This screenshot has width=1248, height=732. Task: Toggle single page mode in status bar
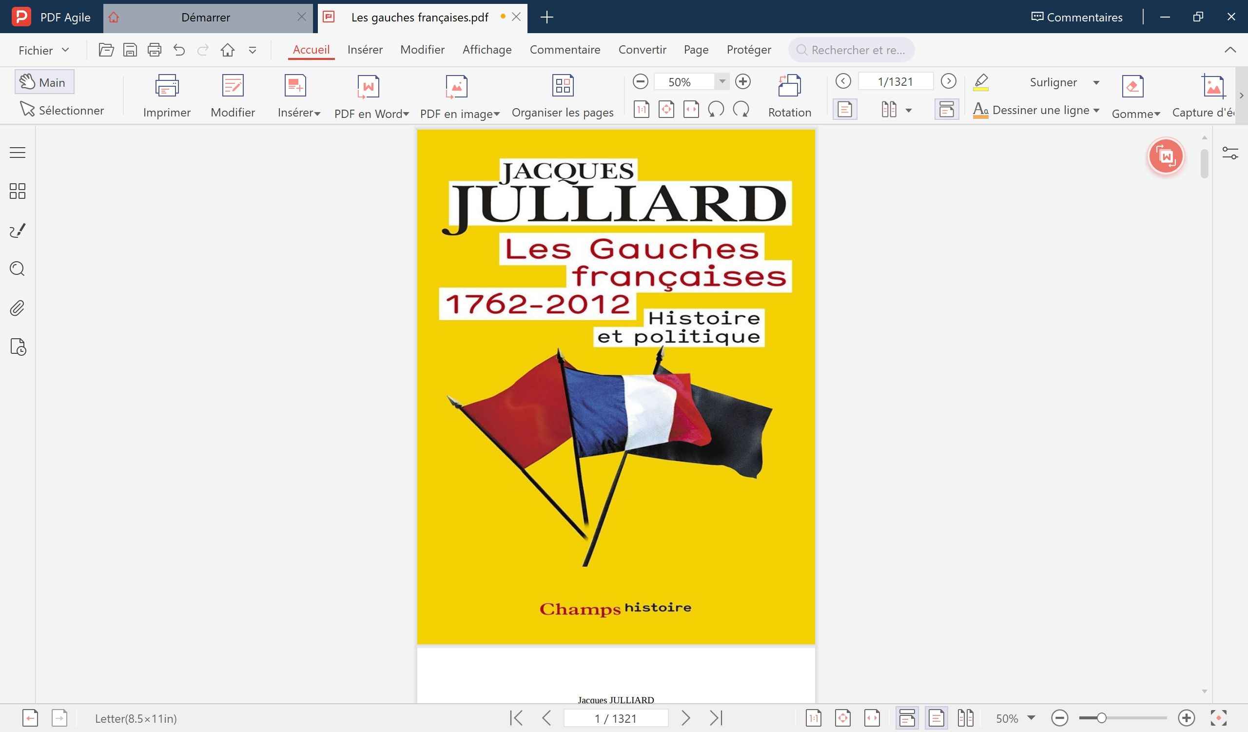pos(936,718)
